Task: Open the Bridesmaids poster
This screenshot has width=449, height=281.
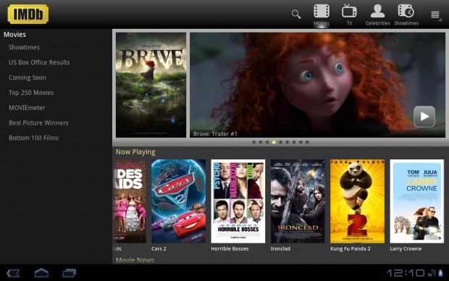Action: click(x=130, y=201)
